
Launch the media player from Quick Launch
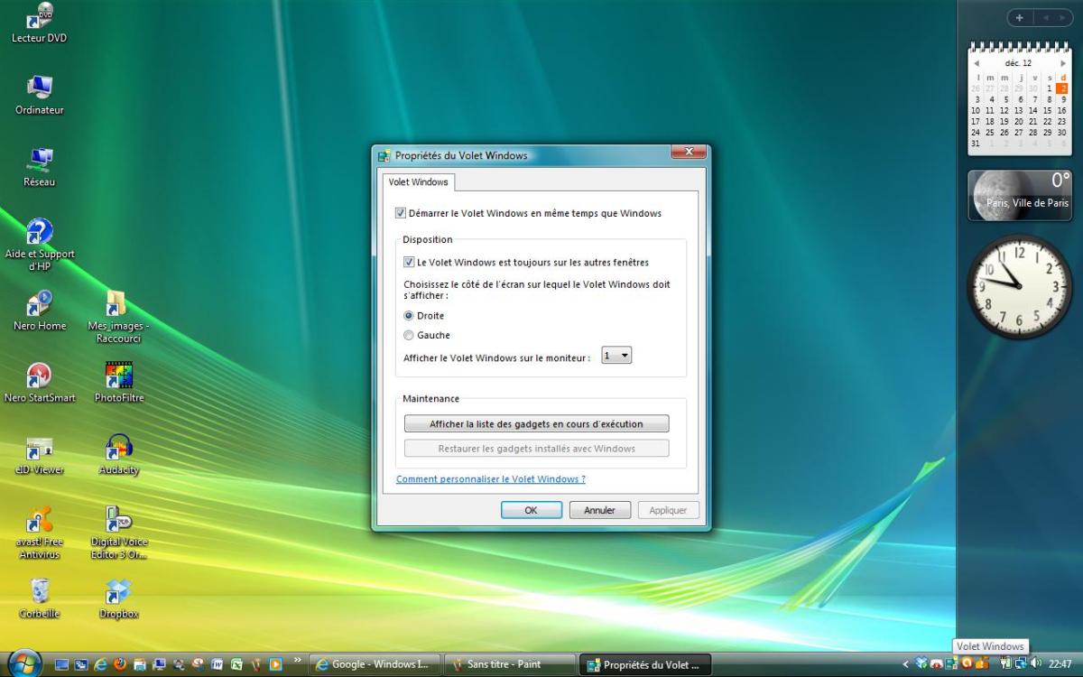(x=276, y=664)
